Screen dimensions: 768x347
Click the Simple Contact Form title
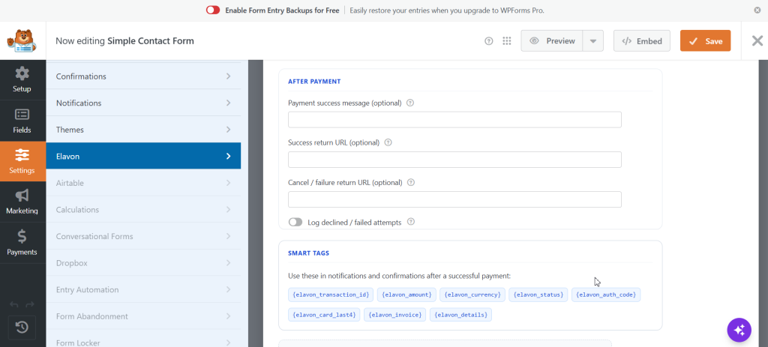150,41
